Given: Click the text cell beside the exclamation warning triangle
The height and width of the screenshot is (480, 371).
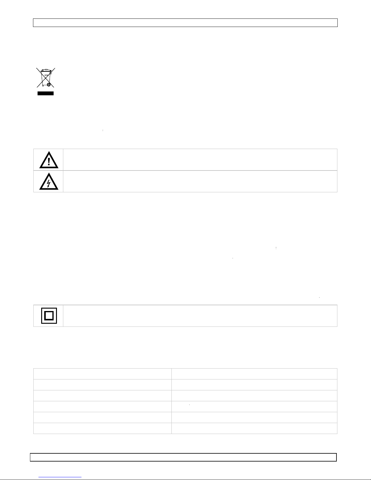Looking at the screenshot, I should (x=200, y=160).
